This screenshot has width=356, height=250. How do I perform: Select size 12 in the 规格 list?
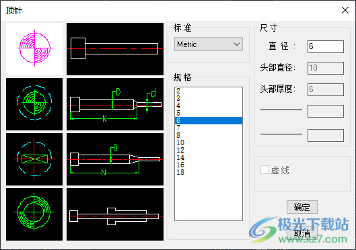pyautogui.click(x=209, y=150)
